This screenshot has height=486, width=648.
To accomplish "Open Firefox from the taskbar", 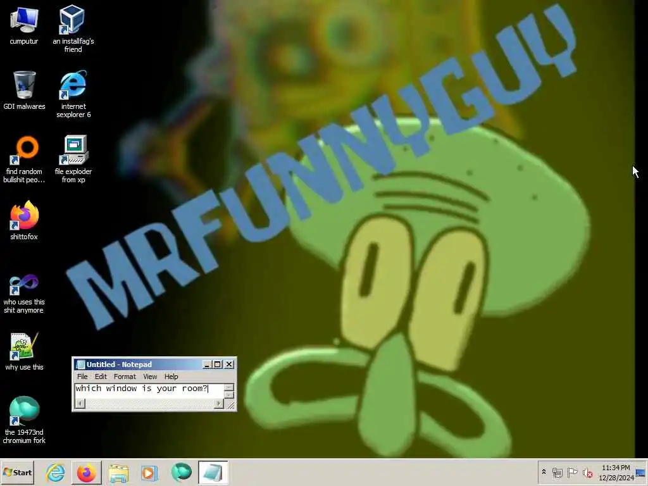I will click(x=87, y=473).
